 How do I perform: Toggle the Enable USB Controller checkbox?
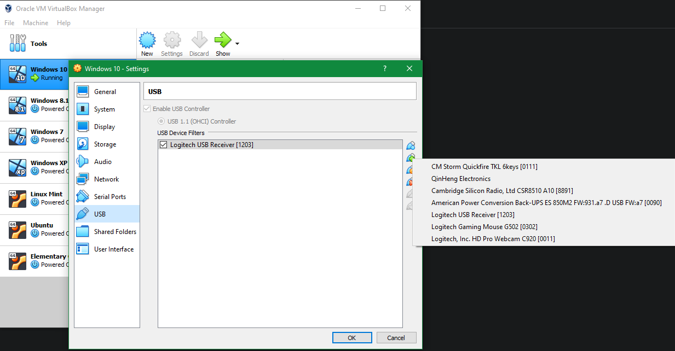point(147,108)
